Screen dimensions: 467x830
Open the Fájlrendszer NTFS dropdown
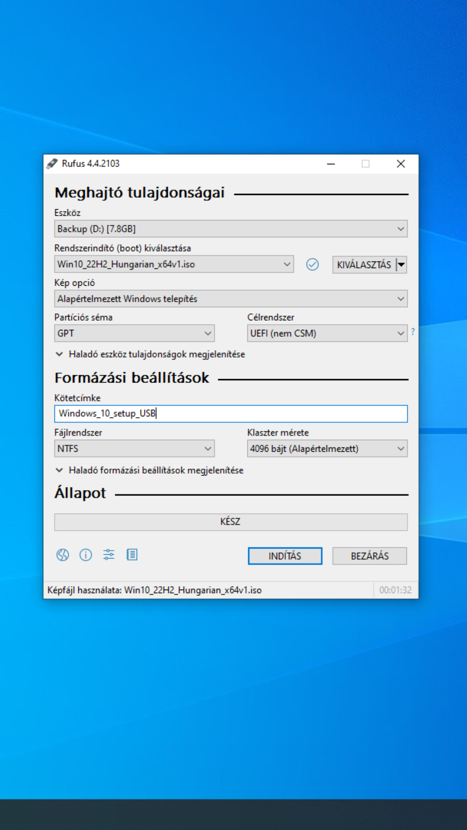point(134,449)
